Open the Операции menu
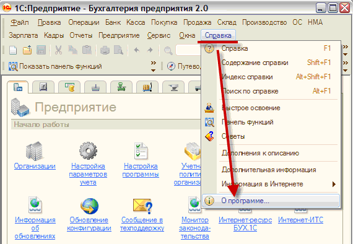Viewport: 353px width, 244px height. 84,22
